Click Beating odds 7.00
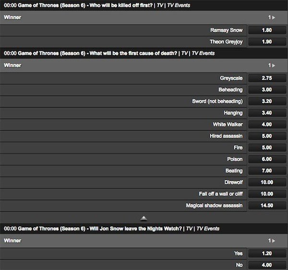The width and height of the screenshot is (288, 270). coord(267,171)
